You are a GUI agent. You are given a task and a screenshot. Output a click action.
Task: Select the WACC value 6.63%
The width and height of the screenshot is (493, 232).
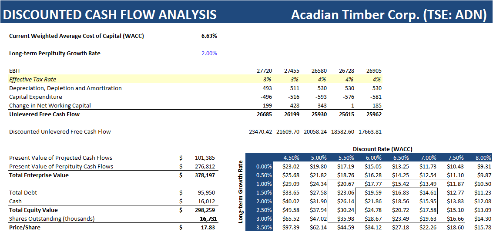point(209,36)
